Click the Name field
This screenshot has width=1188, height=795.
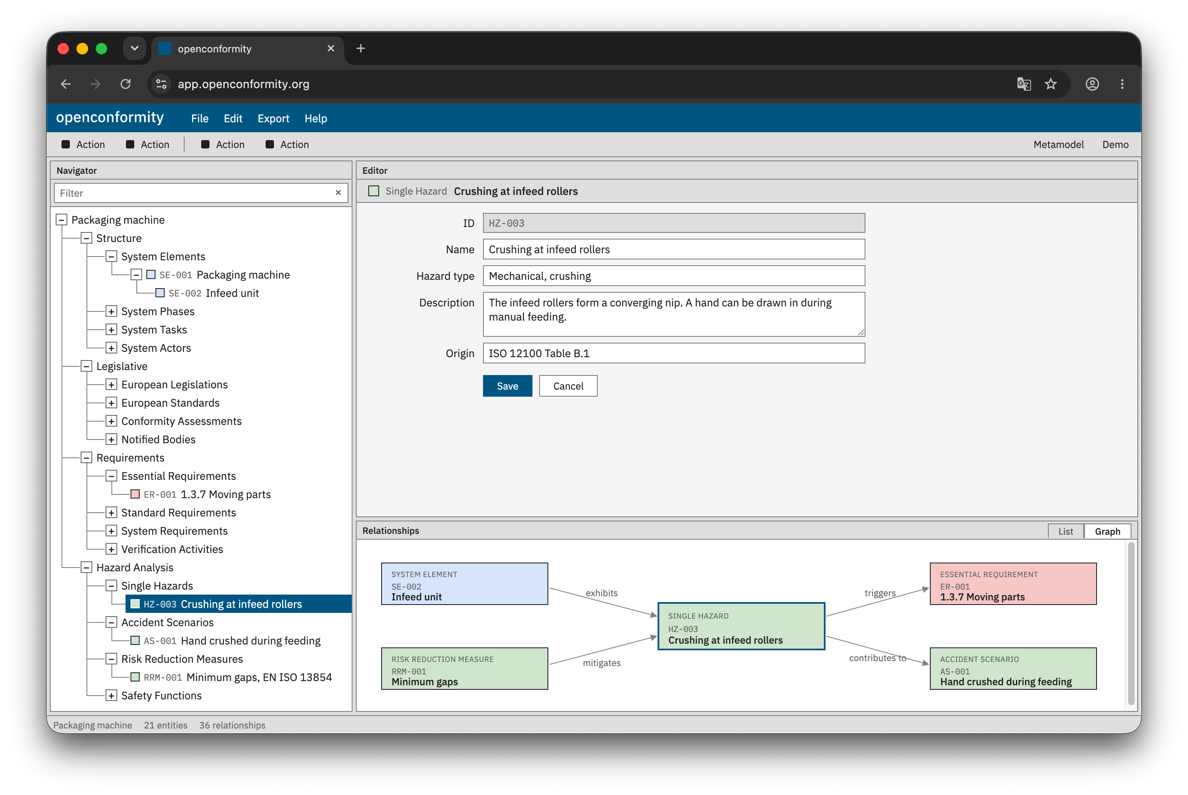click(673, 249)
